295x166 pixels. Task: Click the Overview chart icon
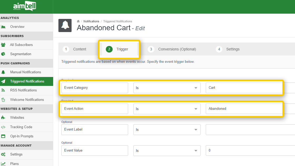tap(3, 27)
